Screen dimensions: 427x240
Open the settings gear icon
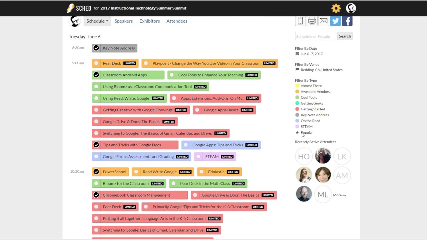tap(336, 8)
